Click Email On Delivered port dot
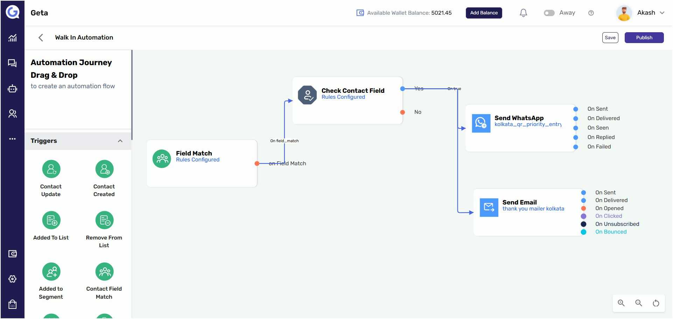Screen dimensions: 673x319 pos(583,200)
